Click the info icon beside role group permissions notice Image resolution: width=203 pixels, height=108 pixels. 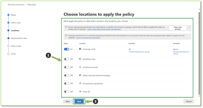pyautogui.click(x=66, y=27)
